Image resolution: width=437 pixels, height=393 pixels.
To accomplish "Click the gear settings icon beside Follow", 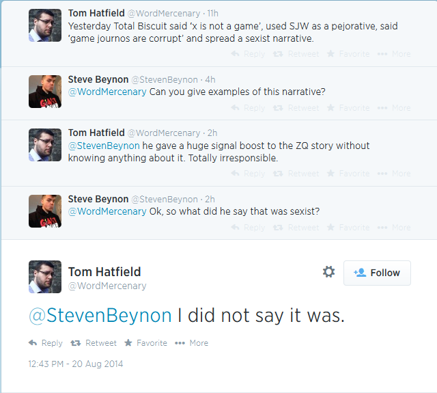I will (328, 272).
